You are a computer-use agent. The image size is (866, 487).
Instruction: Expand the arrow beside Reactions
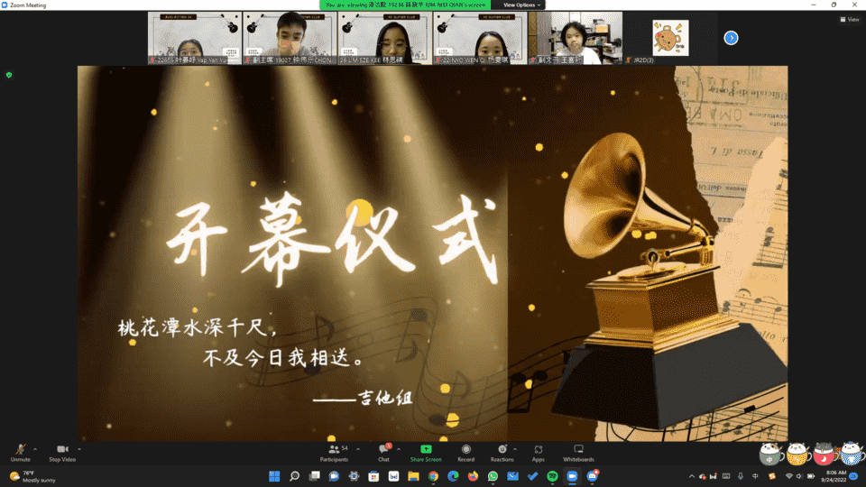515,449
